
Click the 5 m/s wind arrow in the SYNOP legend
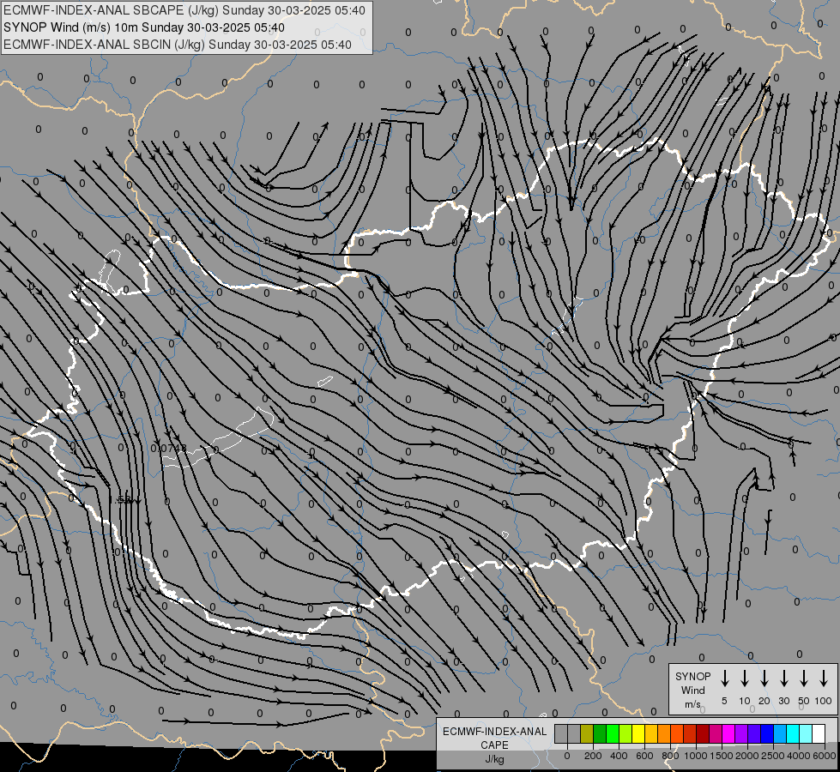[x=724, y=679]
